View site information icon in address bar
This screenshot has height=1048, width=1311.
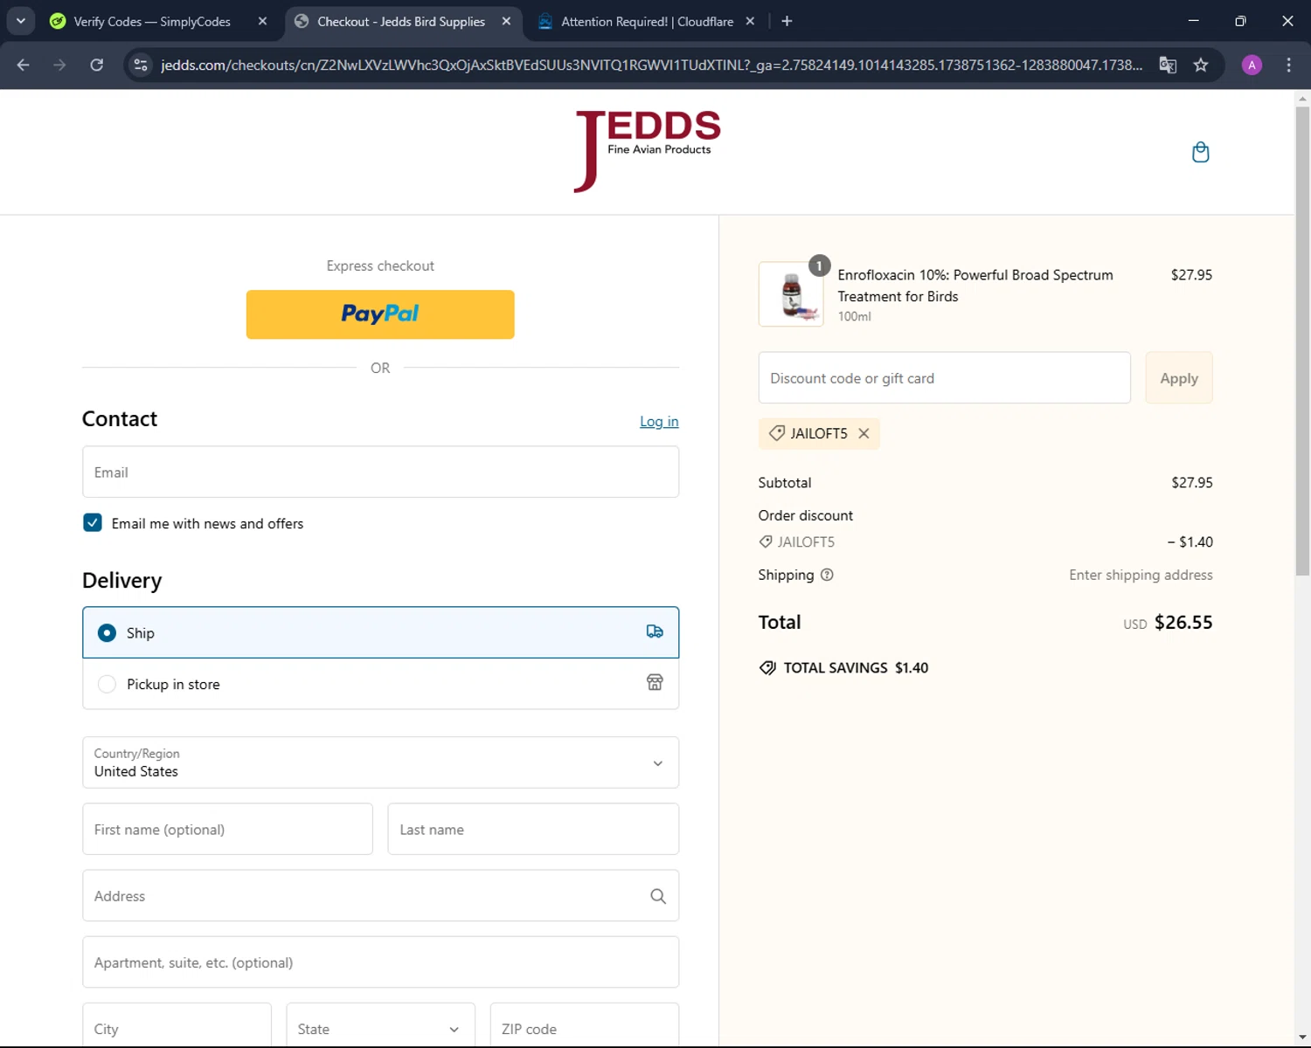coord(141,65)
